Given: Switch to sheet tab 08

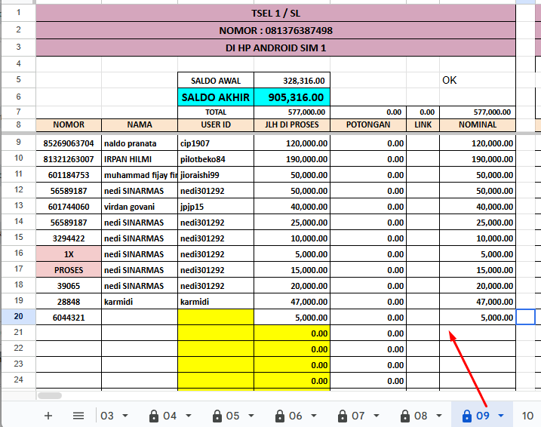Looking at the screenshot, I should pyautogui.click(x=420, y=416).
